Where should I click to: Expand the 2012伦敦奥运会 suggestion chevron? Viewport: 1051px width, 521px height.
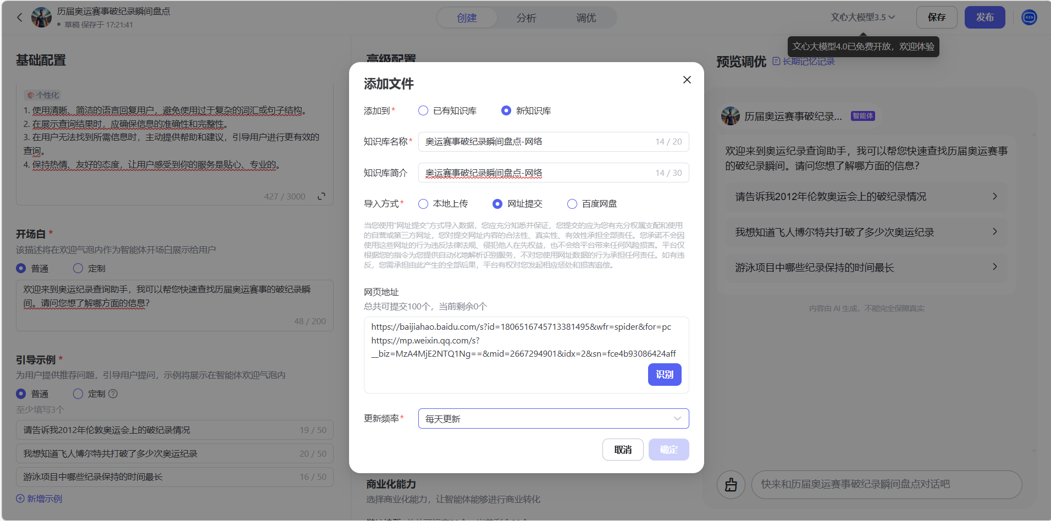pos(995,196)
